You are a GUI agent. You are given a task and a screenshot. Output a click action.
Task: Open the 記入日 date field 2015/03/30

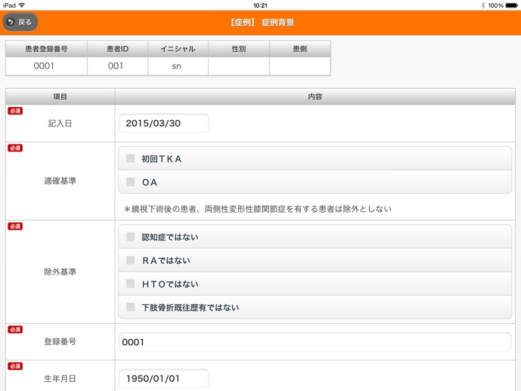pos(164,123)
